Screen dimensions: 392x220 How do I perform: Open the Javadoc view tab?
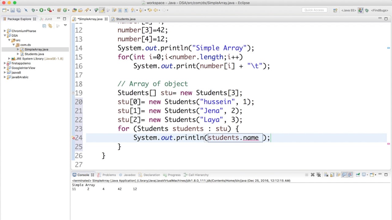point(127,175)
